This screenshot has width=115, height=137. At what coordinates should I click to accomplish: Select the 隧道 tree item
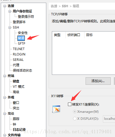point(21,38)
